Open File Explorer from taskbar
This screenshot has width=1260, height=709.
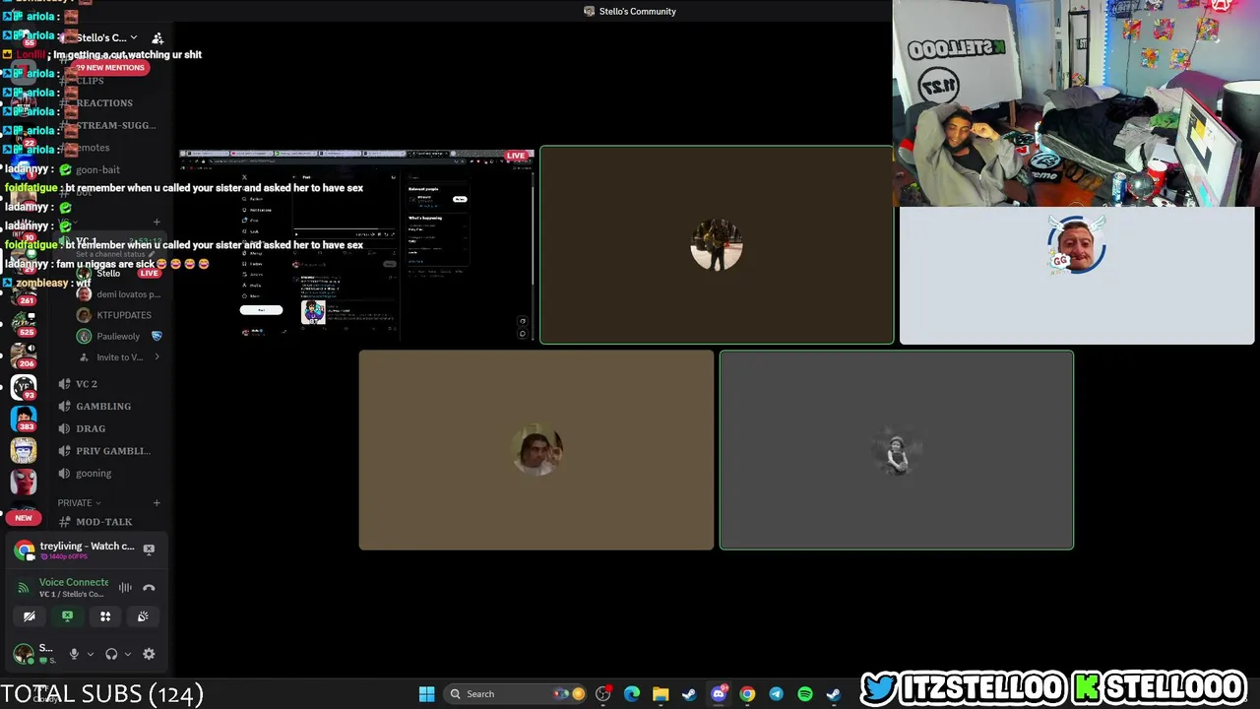pos(661,694)
